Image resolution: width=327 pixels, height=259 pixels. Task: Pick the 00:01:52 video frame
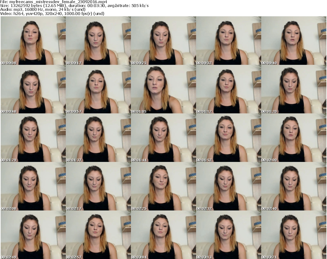point(228,138)
